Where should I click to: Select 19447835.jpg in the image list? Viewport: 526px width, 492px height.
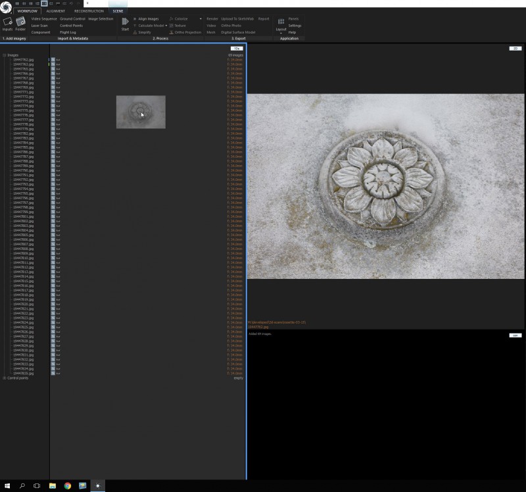(23, 373)
